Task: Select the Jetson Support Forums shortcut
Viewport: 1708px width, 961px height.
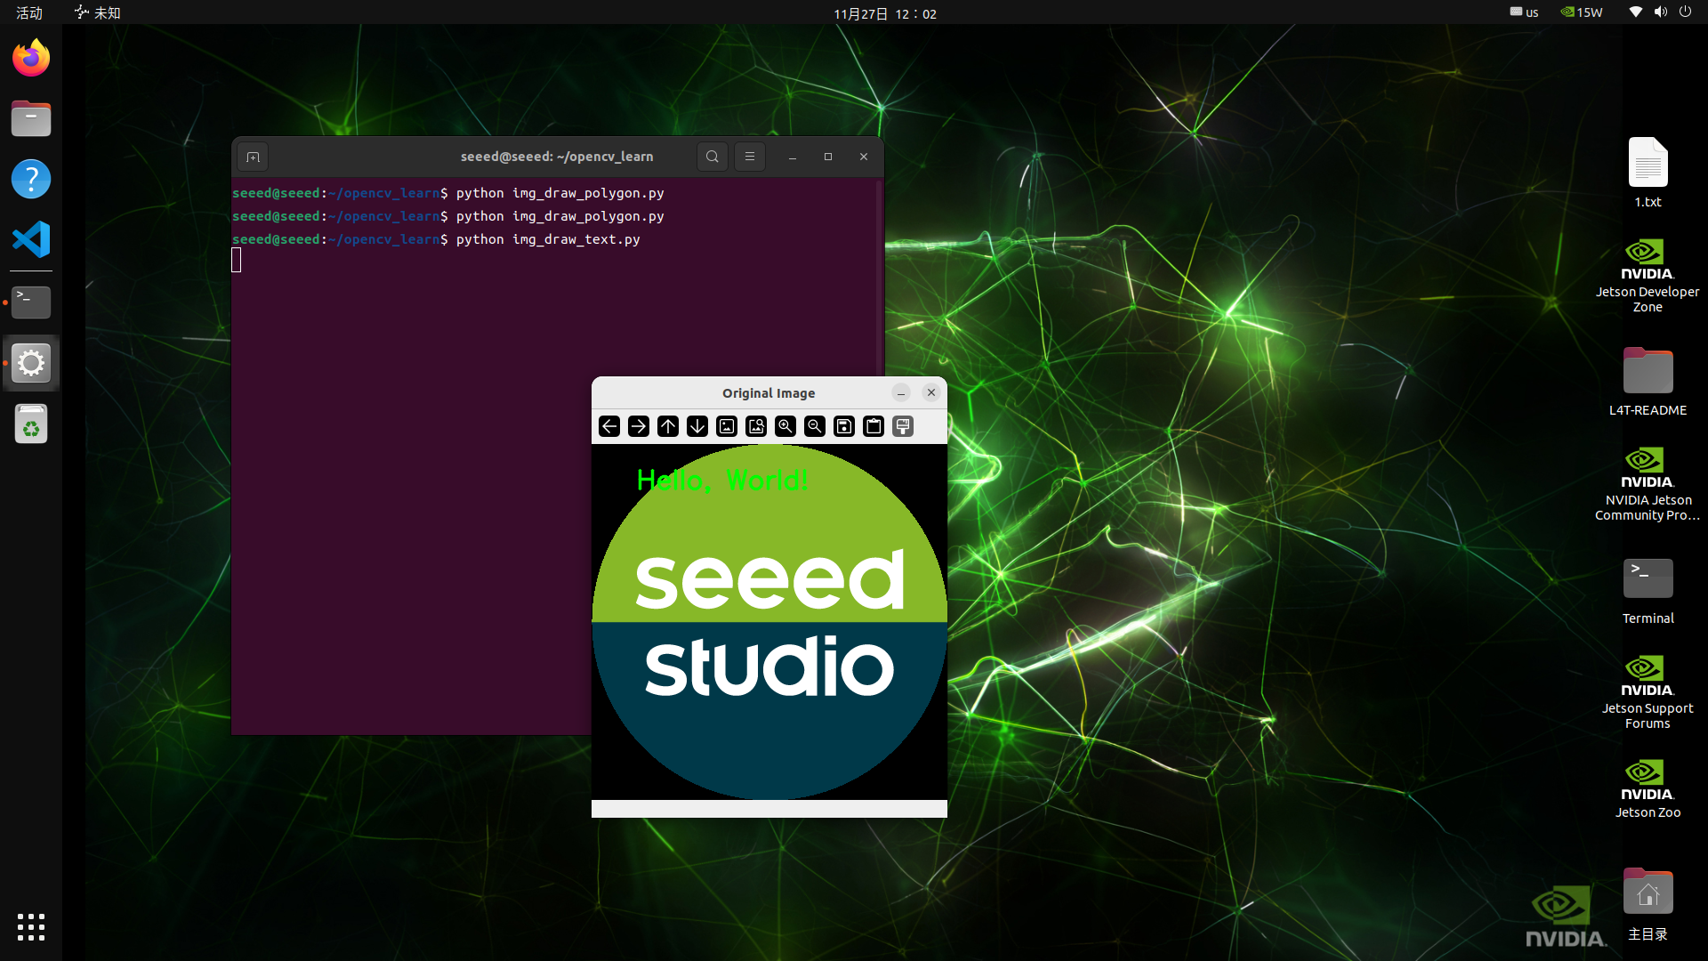Action: (x=1648, y=691)
